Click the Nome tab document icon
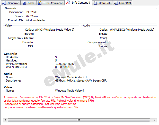 [24, 3]
